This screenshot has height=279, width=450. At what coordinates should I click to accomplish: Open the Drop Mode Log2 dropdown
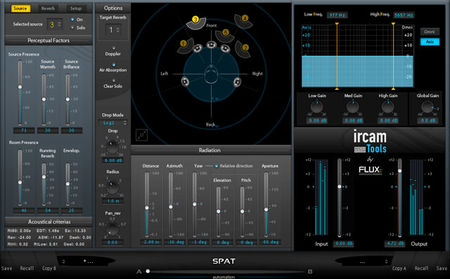(x=112, y=123)
